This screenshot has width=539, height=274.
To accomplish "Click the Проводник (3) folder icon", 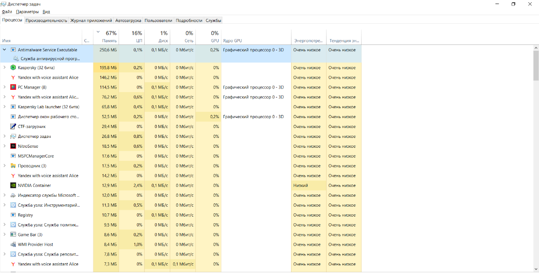I will pos(13,166).
